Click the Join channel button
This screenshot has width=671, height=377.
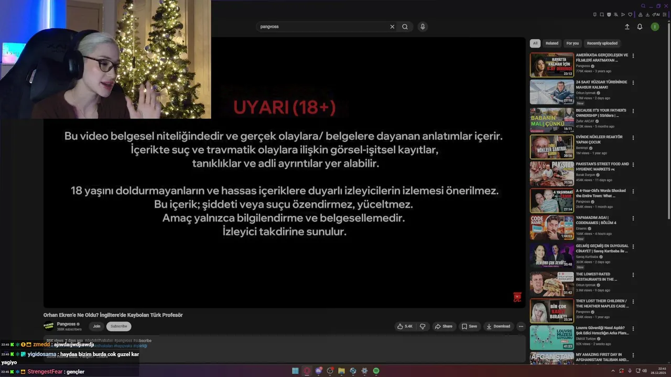[x=96, y=326]
